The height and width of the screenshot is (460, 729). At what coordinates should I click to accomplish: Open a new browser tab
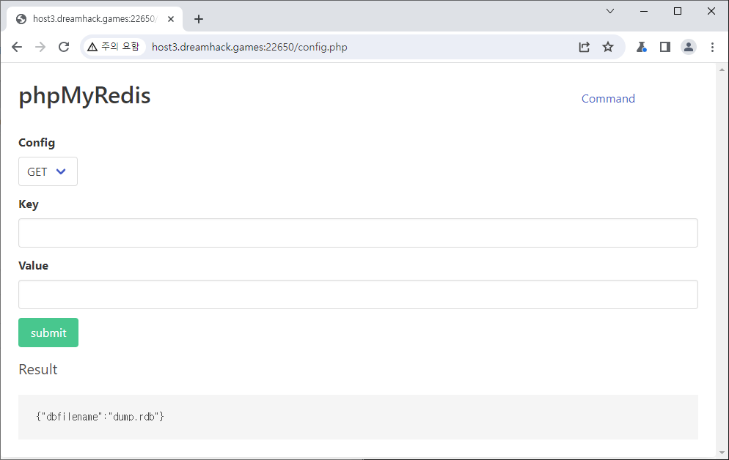click(199, 19)
